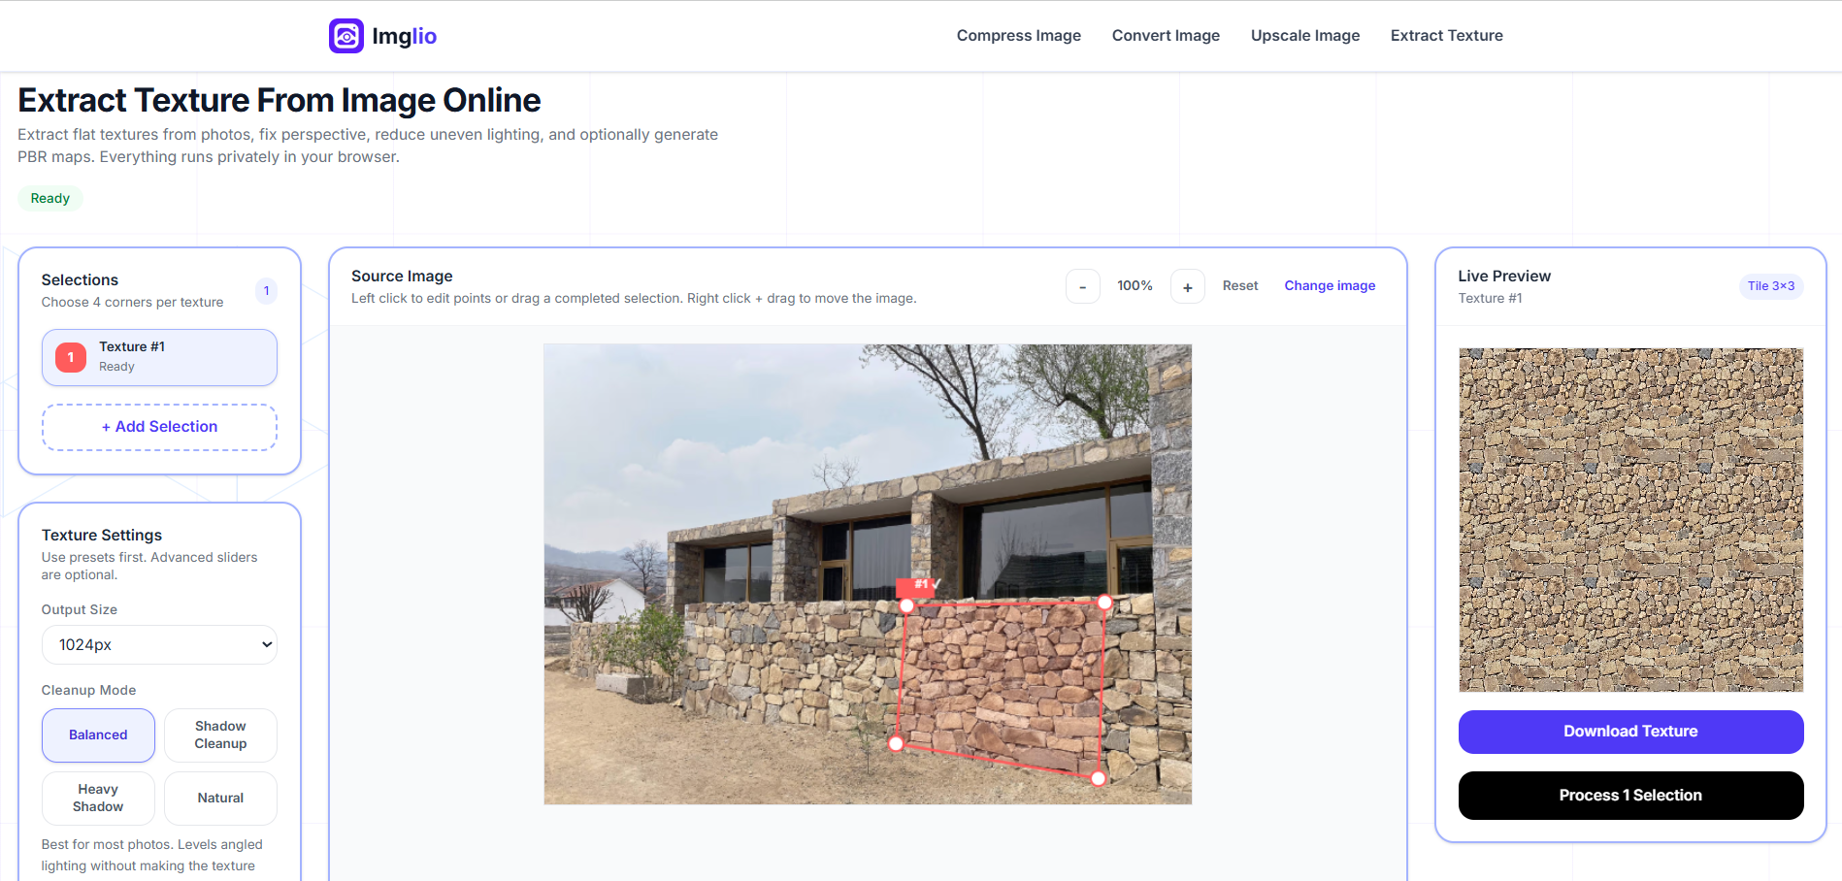Click the Imglio logo icon
This screenshot has height=881, width=1842.
pyautogui.click(x=345, y=36)
